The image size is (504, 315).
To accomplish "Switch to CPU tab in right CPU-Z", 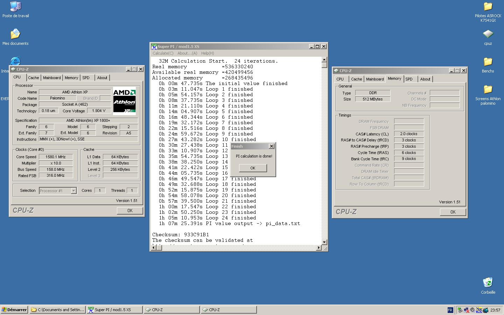I will 340,79.
